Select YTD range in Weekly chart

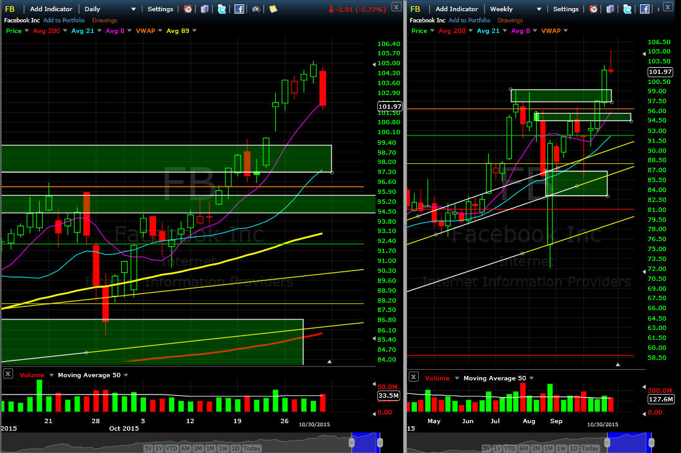click(x=510, y=448)
